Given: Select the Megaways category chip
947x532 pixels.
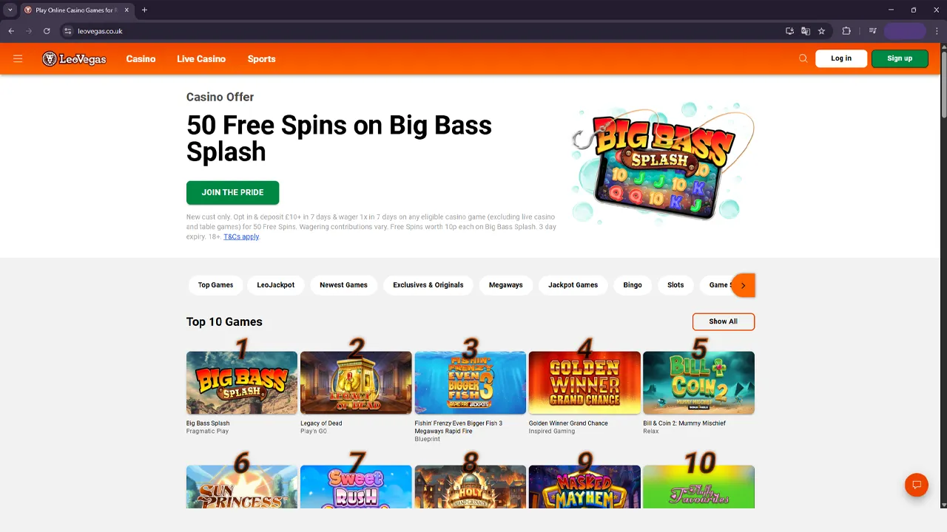Looking at the screenshot, I should point(506,285).
